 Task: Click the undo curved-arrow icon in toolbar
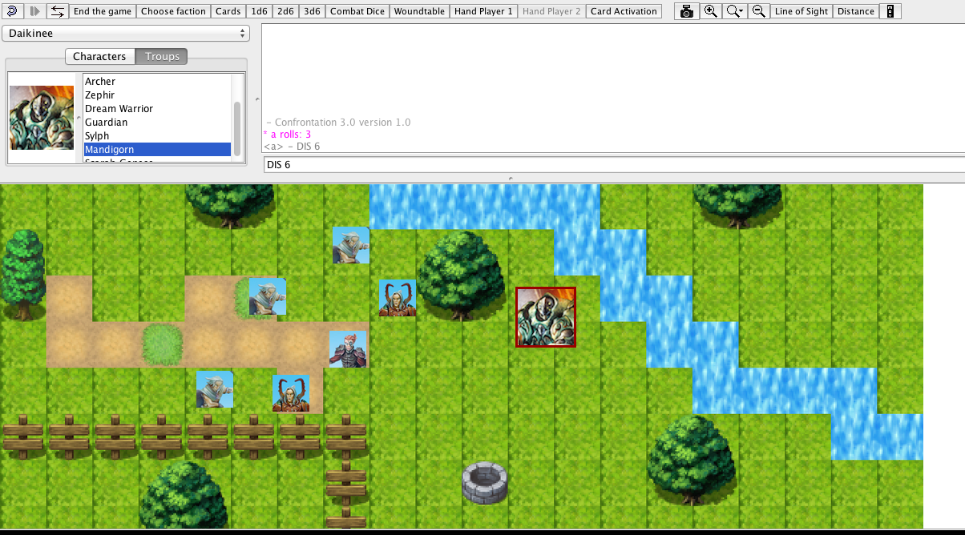pyautogui.click(x=12, y=11)
